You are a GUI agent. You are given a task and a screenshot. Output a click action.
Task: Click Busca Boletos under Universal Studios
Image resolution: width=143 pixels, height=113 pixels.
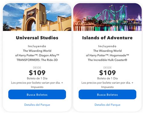[x=37, y=94]
